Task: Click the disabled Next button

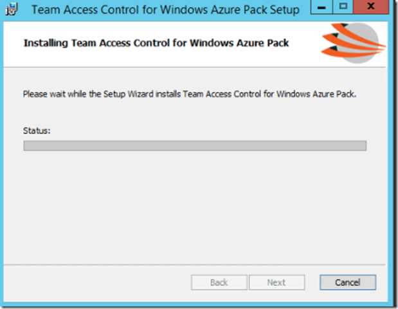Action: tap(276, 282)
